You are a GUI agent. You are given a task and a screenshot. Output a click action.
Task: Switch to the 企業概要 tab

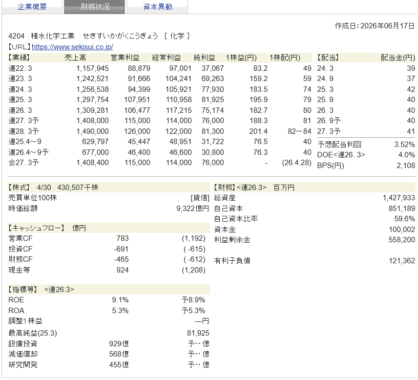[32, 7]
